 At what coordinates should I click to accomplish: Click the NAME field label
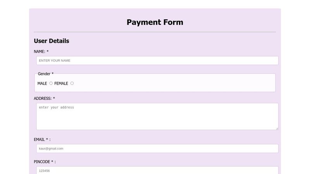(x=40, y=51)
